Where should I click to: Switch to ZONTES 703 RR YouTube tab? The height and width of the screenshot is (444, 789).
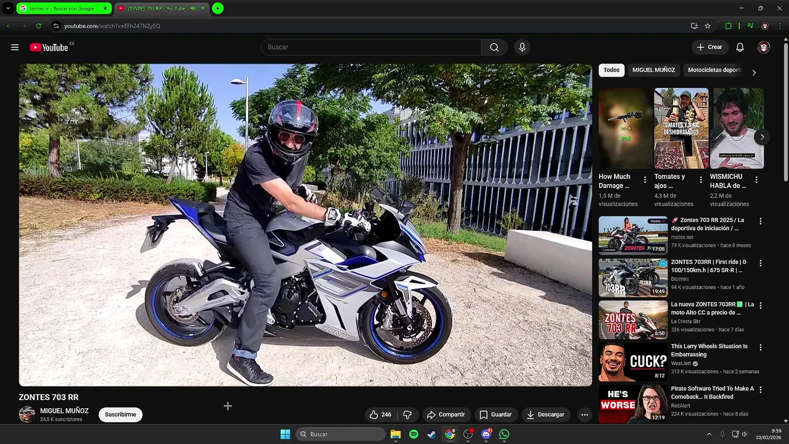(x=161, y=8)
